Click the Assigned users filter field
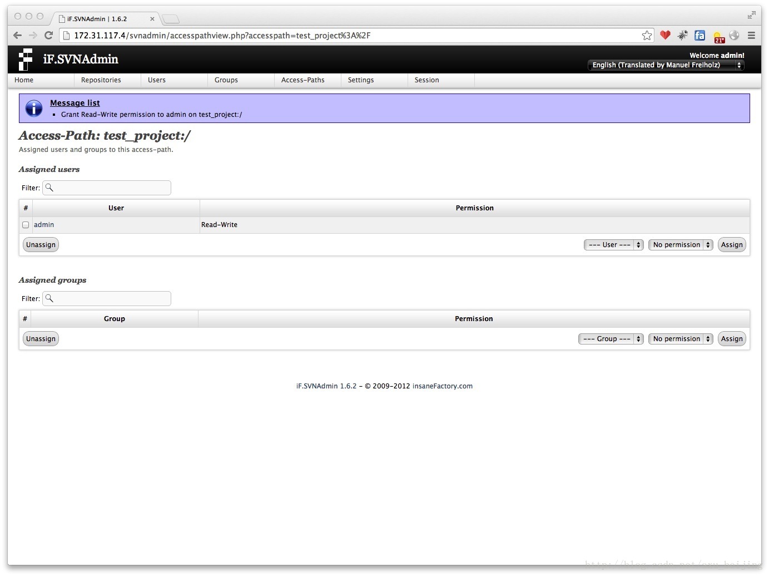This screenshot has height=576, width=769. [x=107, y=188]
